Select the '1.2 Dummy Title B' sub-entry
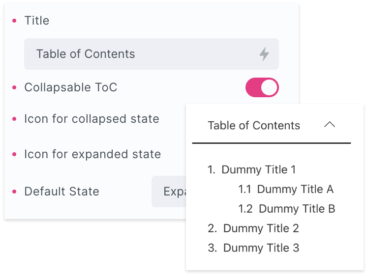The height and width of the screenshot is (276, 368). point(297,209)
